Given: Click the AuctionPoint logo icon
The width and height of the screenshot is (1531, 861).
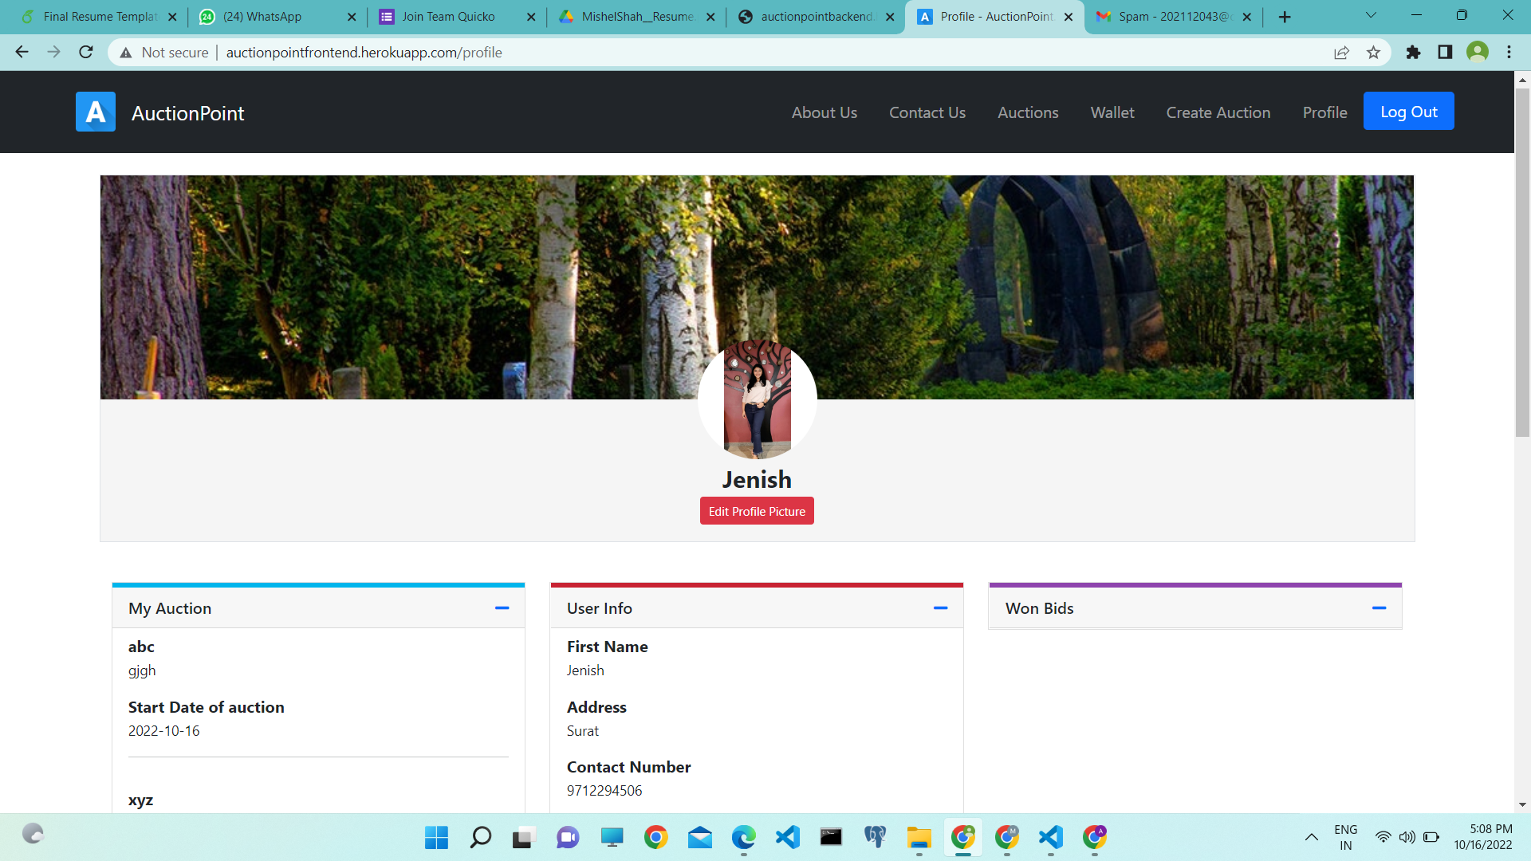Looking at the screenshot, I should coord(96,112).
